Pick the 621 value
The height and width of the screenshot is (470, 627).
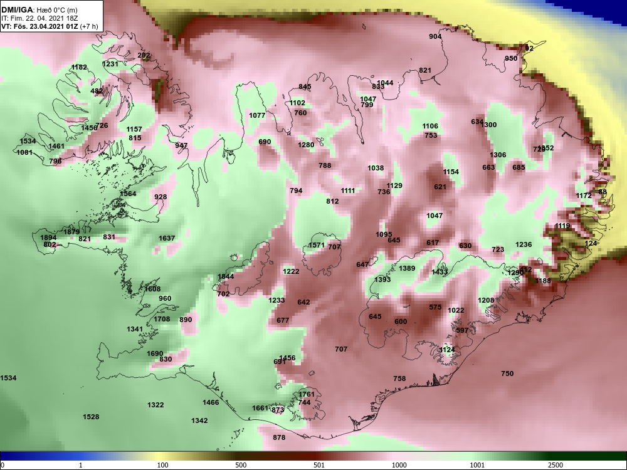[x=440, y=187]
